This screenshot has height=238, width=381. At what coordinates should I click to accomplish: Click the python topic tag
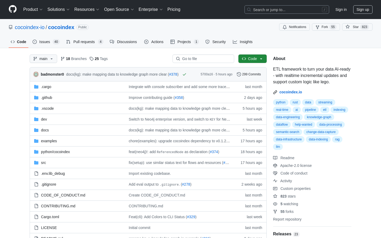[x=281, y=102]
